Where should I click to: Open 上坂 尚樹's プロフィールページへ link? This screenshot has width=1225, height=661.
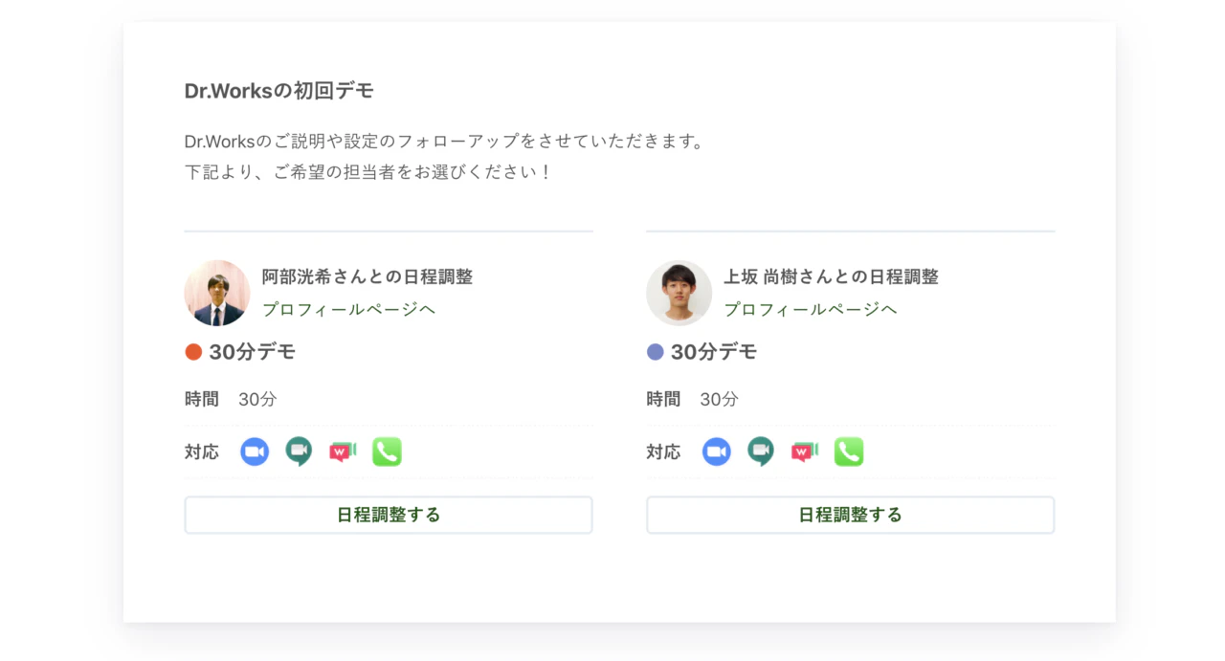point(811,309)
